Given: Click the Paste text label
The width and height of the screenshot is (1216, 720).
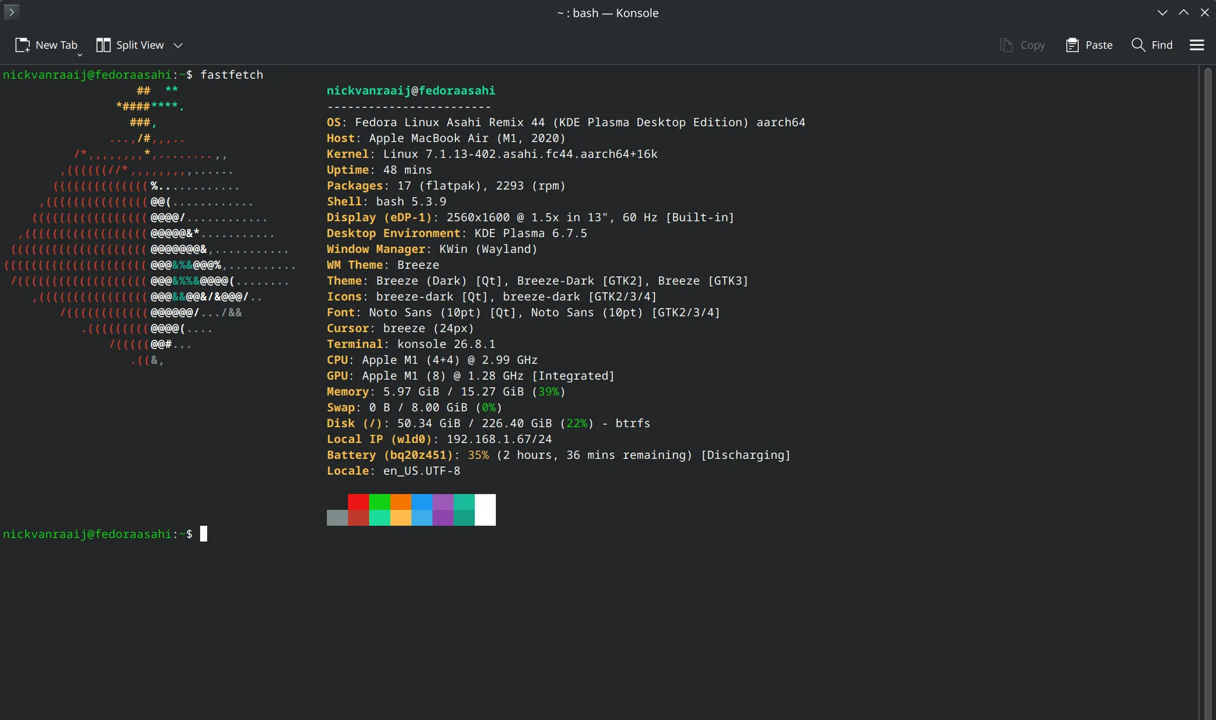Looking at the screenshot, I should [x=1099, y=45].
